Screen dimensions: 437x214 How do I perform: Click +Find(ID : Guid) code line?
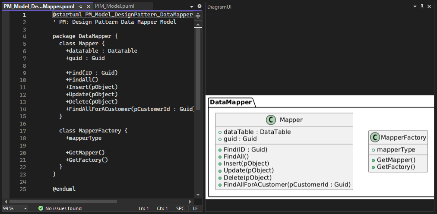tap(92, 72)
